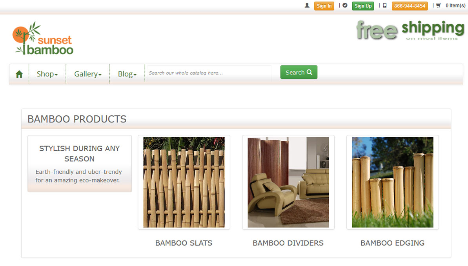Click the free shipping banner
468x266 pixels.
coord(410,30)
